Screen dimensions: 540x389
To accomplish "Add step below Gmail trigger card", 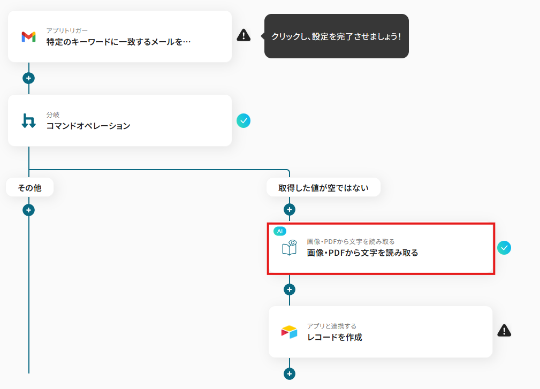I will click(x=28, y=78).
